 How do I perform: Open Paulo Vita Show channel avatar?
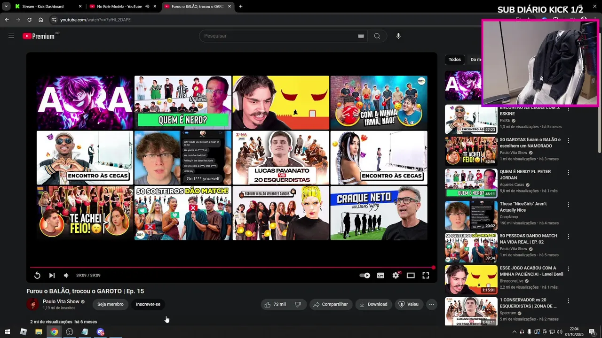[x=32, y=304]
